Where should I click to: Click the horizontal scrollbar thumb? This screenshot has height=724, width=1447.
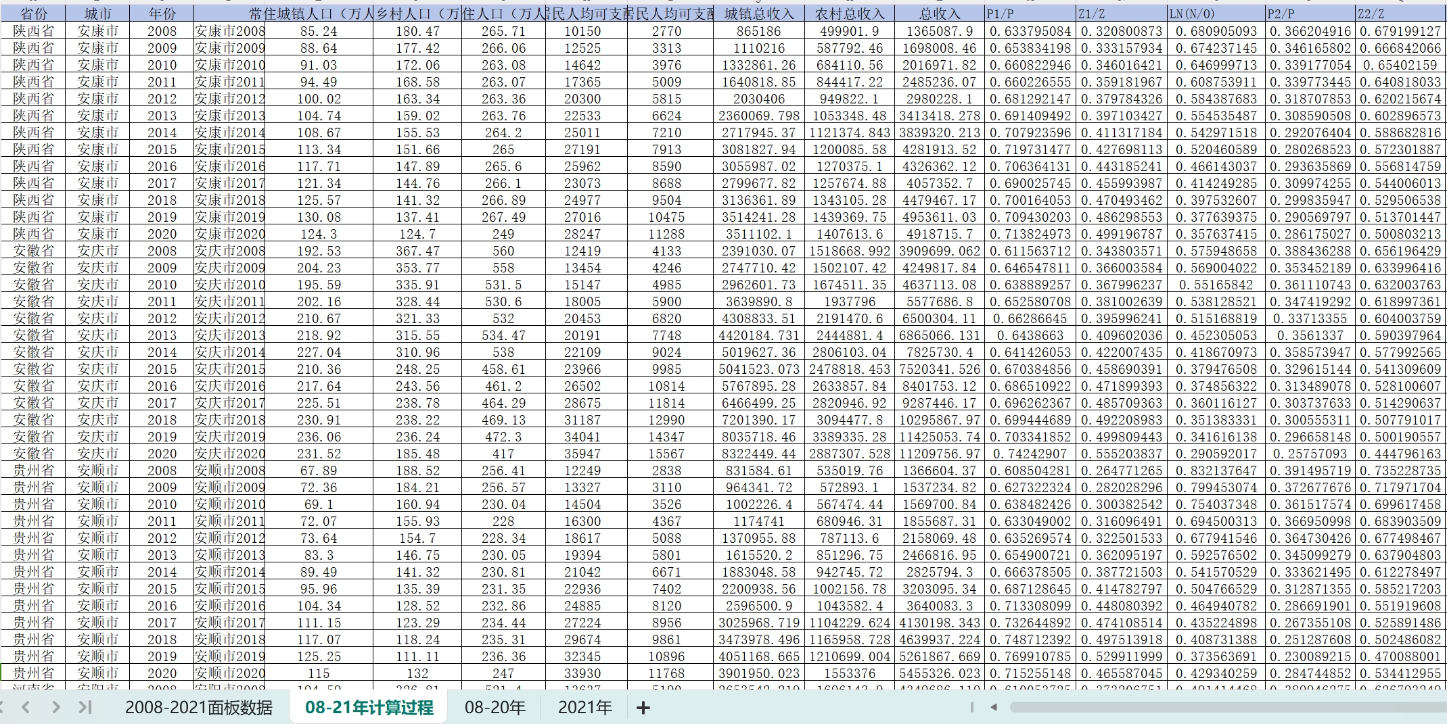pos(1228,707)
